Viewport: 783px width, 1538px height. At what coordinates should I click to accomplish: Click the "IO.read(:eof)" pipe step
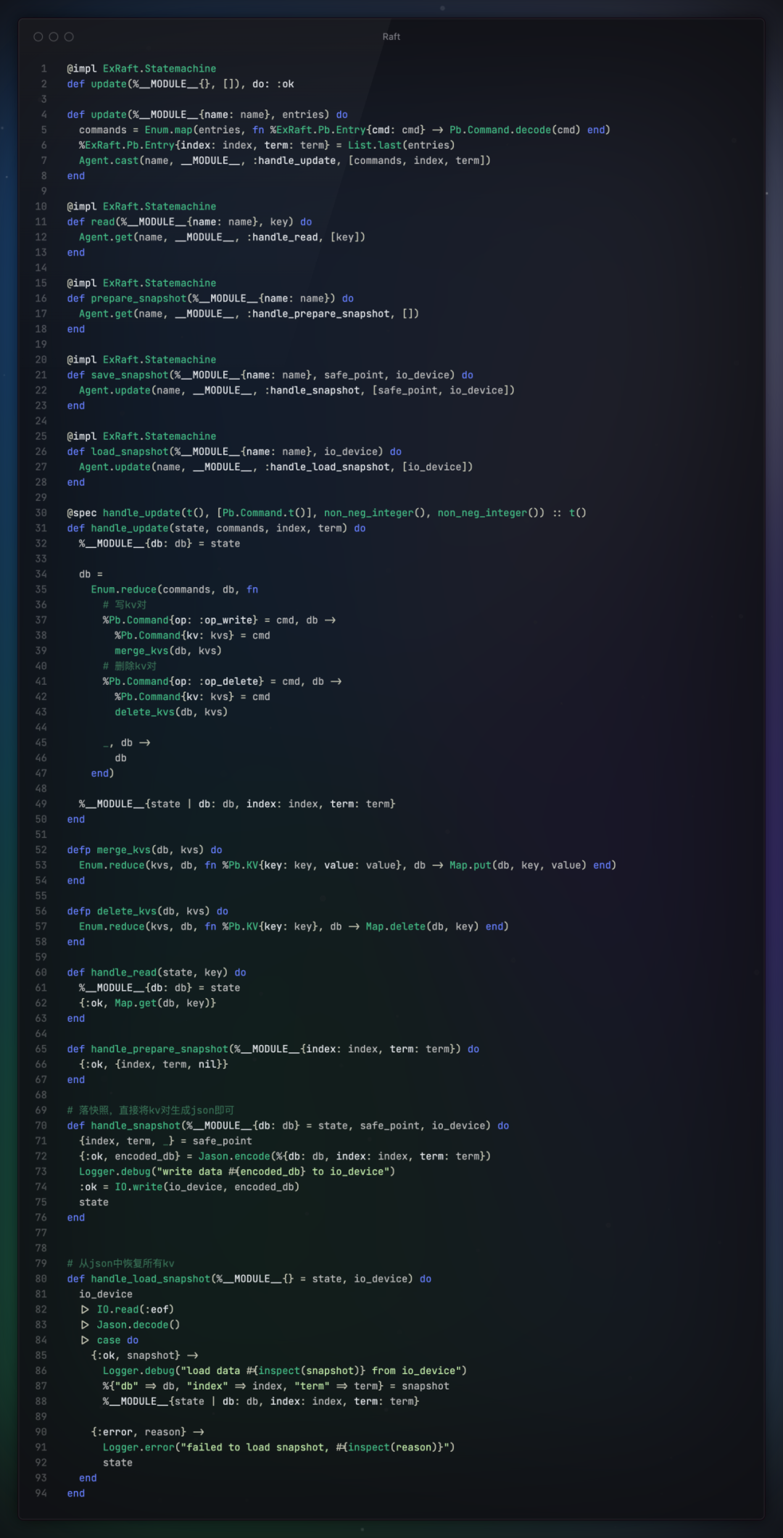tap(136, 1310)
